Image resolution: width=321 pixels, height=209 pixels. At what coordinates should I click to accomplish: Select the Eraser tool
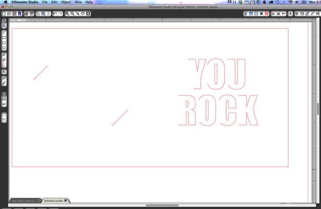[x=4, y=78]
